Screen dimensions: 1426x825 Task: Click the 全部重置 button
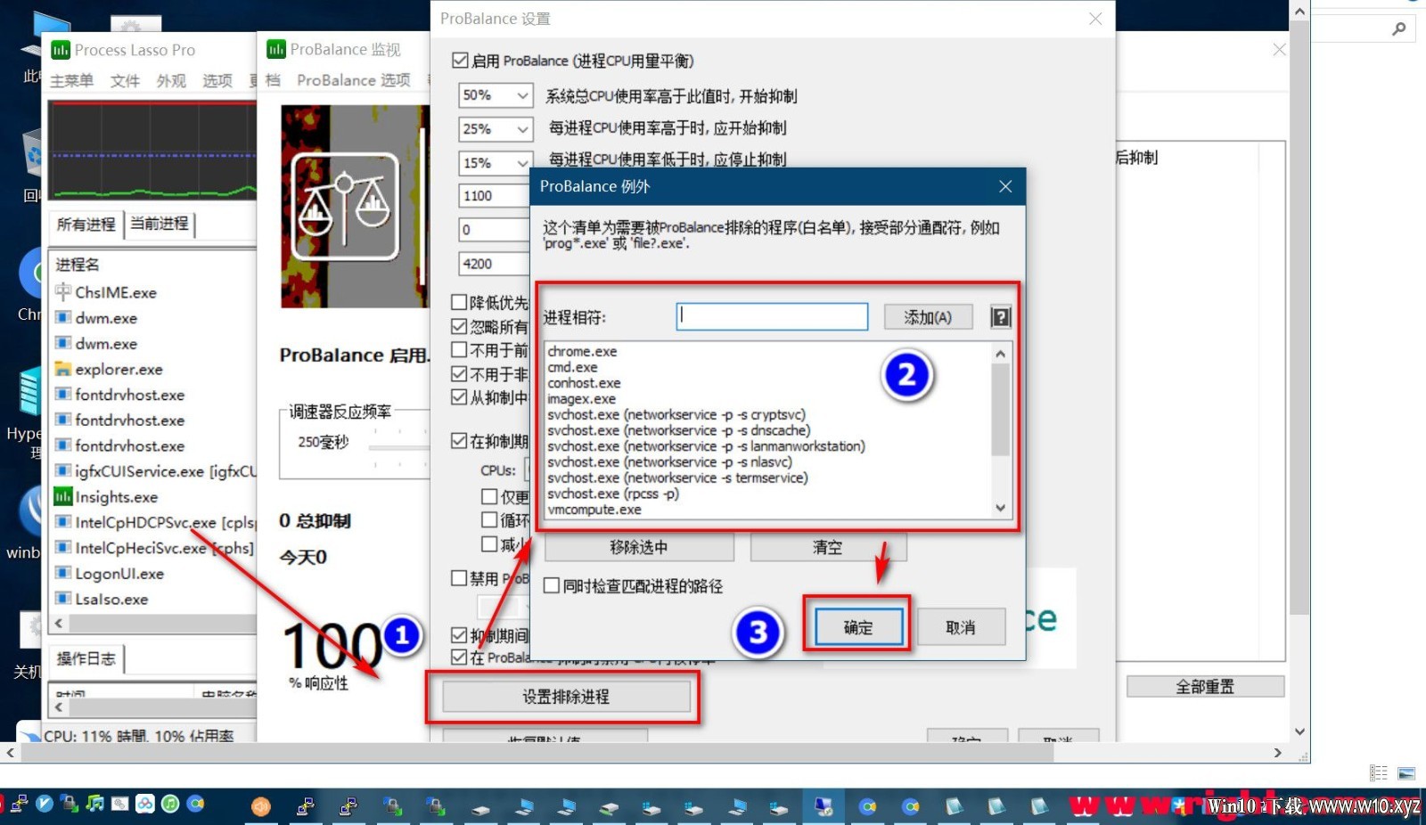point(1205,686)
